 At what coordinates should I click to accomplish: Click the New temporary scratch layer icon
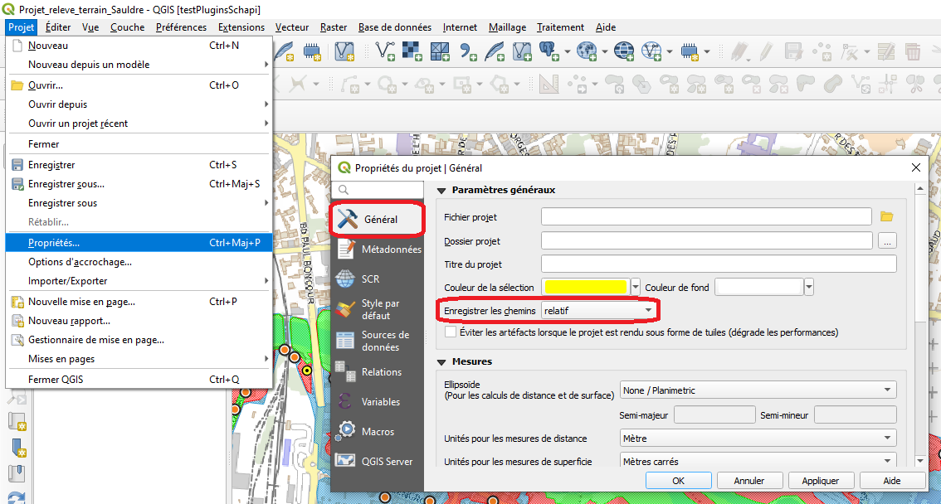(311, 51)
